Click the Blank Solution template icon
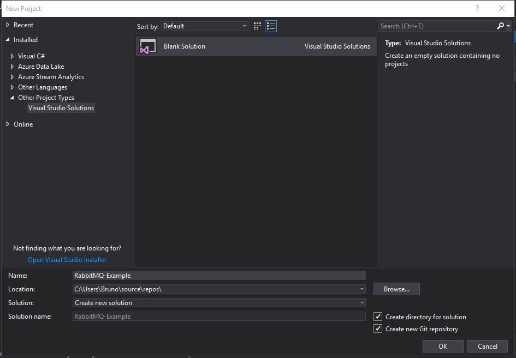 click(x=148, y=46)
